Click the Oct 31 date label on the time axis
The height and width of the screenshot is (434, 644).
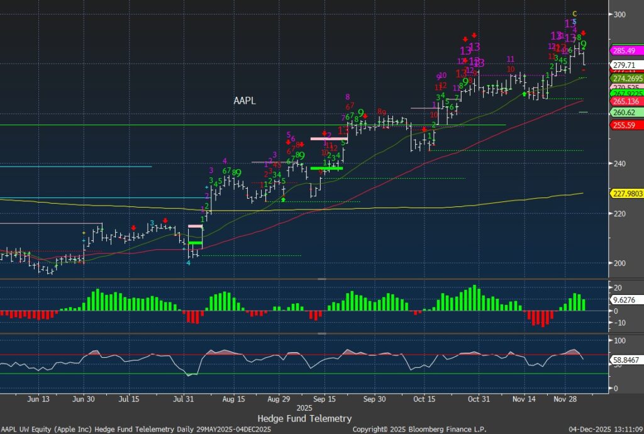pyautogui.click(x=479, y=399)
